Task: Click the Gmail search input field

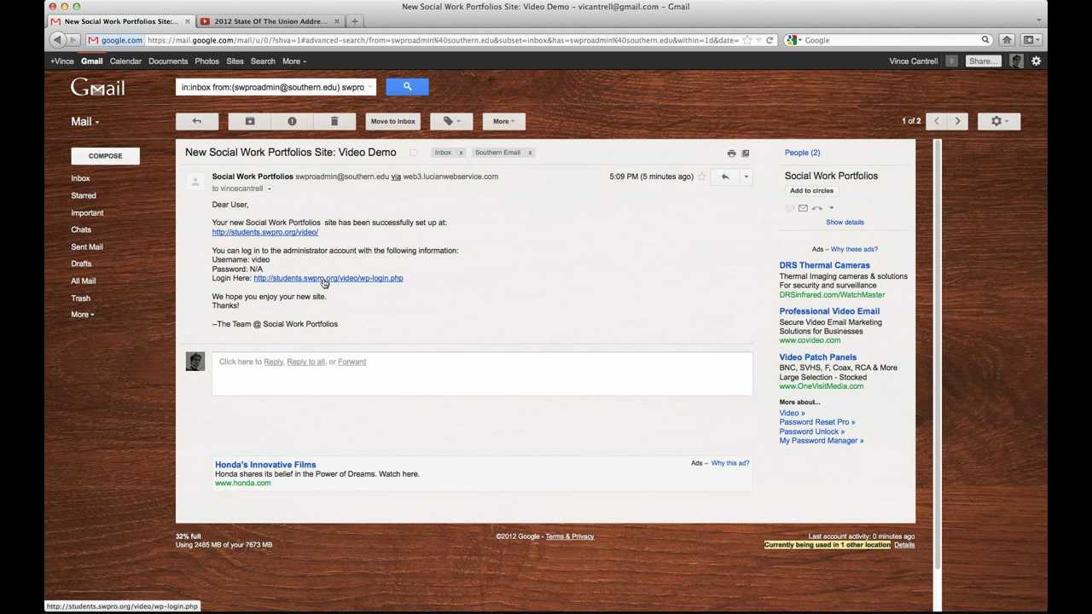Action: (276, 87)
